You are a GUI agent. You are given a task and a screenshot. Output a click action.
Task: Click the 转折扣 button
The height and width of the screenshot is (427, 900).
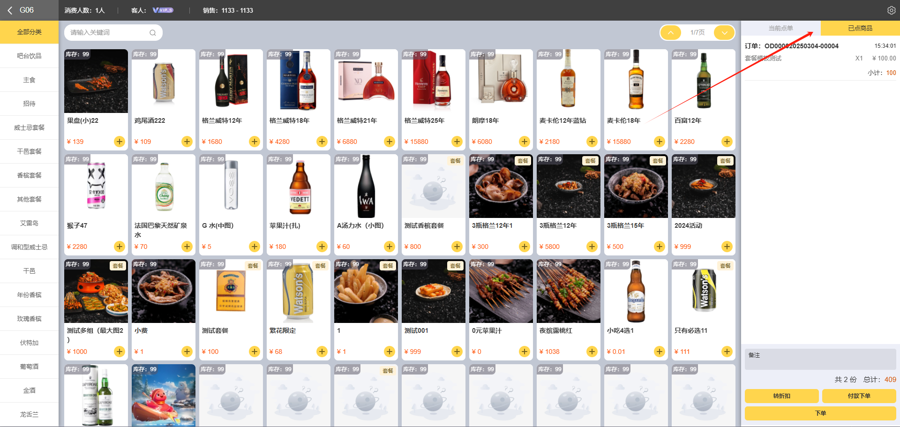coord(781,396)
